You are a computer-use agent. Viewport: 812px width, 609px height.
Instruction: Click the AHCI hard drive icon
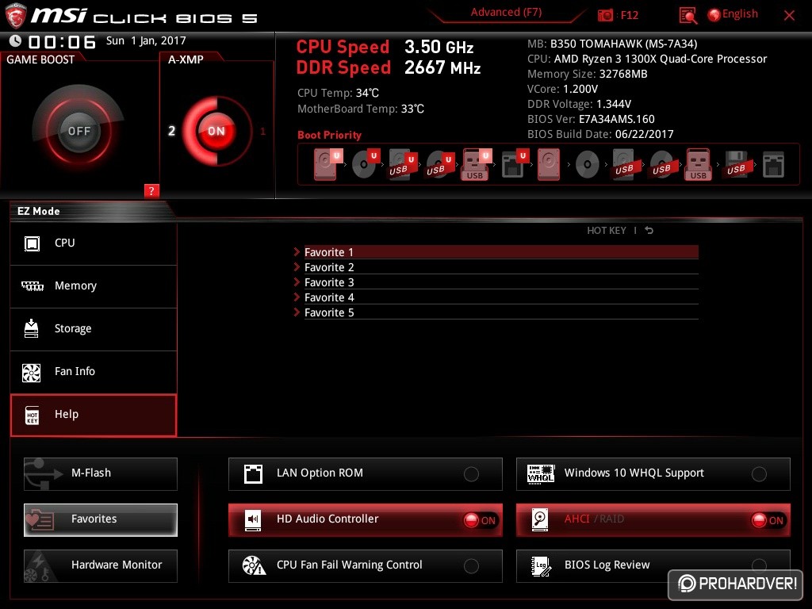[540, 520]
